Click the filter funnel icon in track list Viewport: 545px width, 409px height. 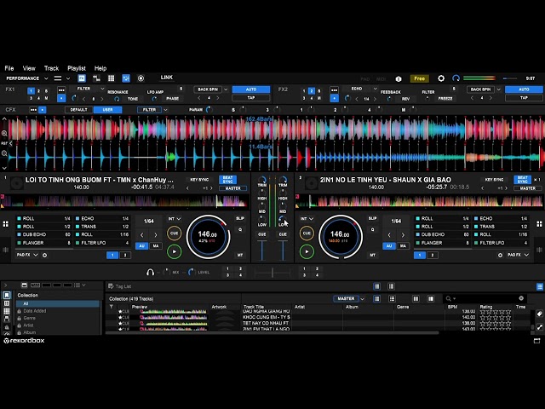click(112, 307)
